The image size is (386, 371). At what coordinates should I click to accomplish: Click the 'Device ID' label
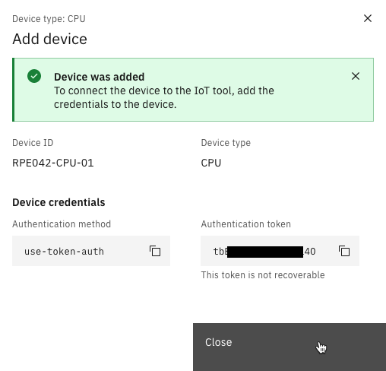click(x=33, y=143)
